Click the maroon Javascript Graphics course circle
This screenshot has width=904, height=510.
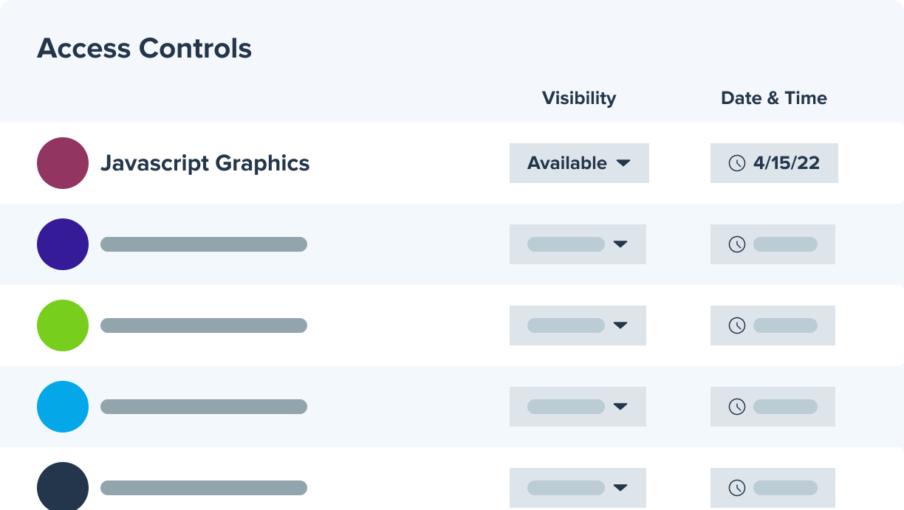pyautogui.click(x=63, y=163)
